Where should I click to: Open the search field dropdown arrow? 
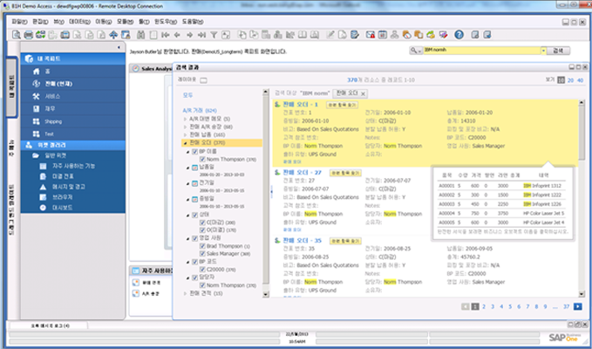coord(544,51)
